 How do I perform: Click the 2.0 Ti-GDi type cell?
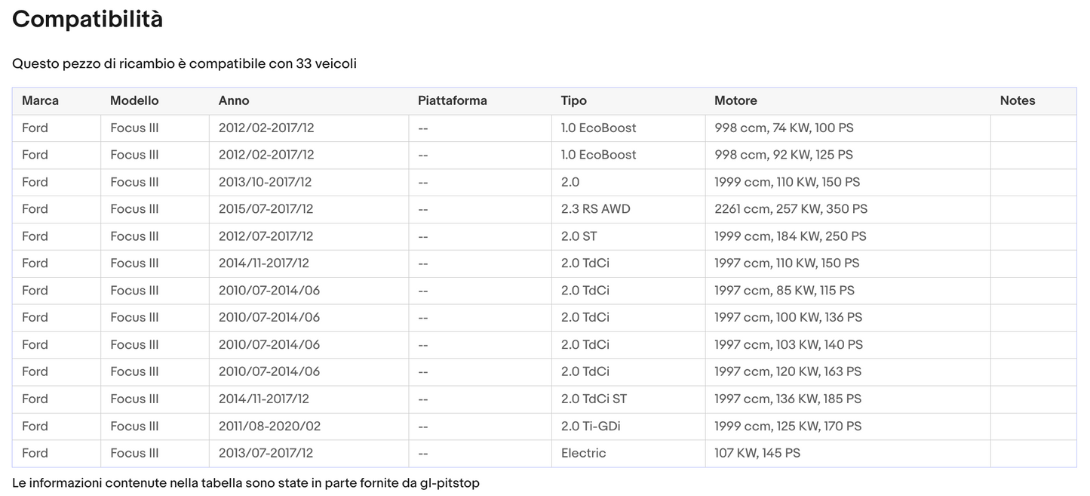point(591,426)
